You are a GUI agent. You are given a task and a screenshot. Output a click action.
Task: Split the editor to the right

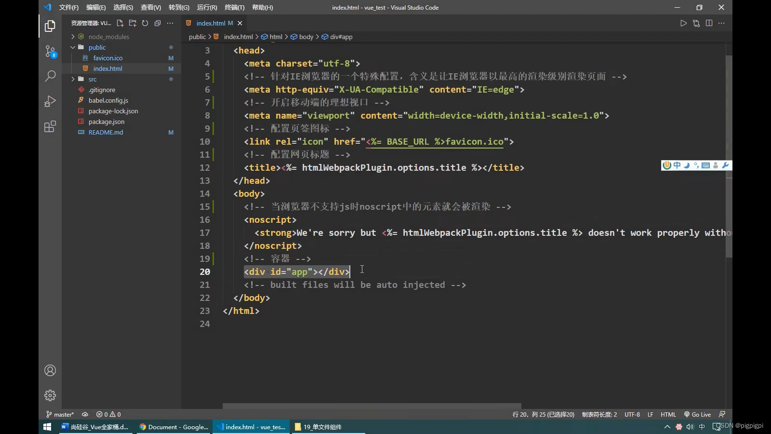709,23
